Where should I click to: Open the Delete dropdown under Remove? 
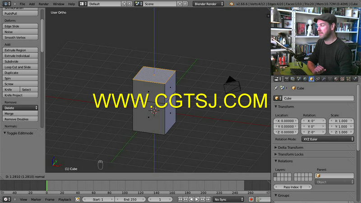(20, 108)
